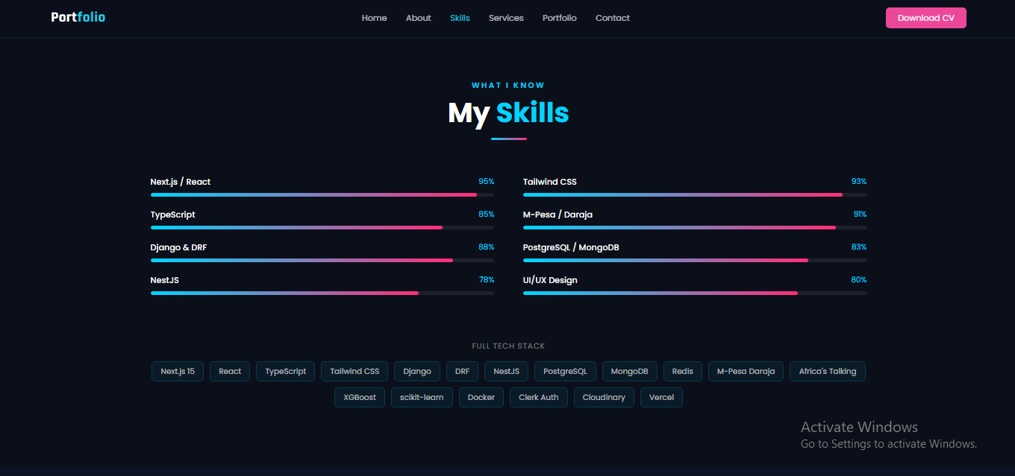Screen dimensions: 1015x476
Task: Click the 91% value for M-Pesa / Daraja
Action: click(860, 215)
